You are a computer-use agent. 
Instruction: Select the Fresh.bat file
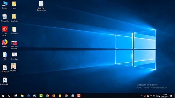[14, 56]
